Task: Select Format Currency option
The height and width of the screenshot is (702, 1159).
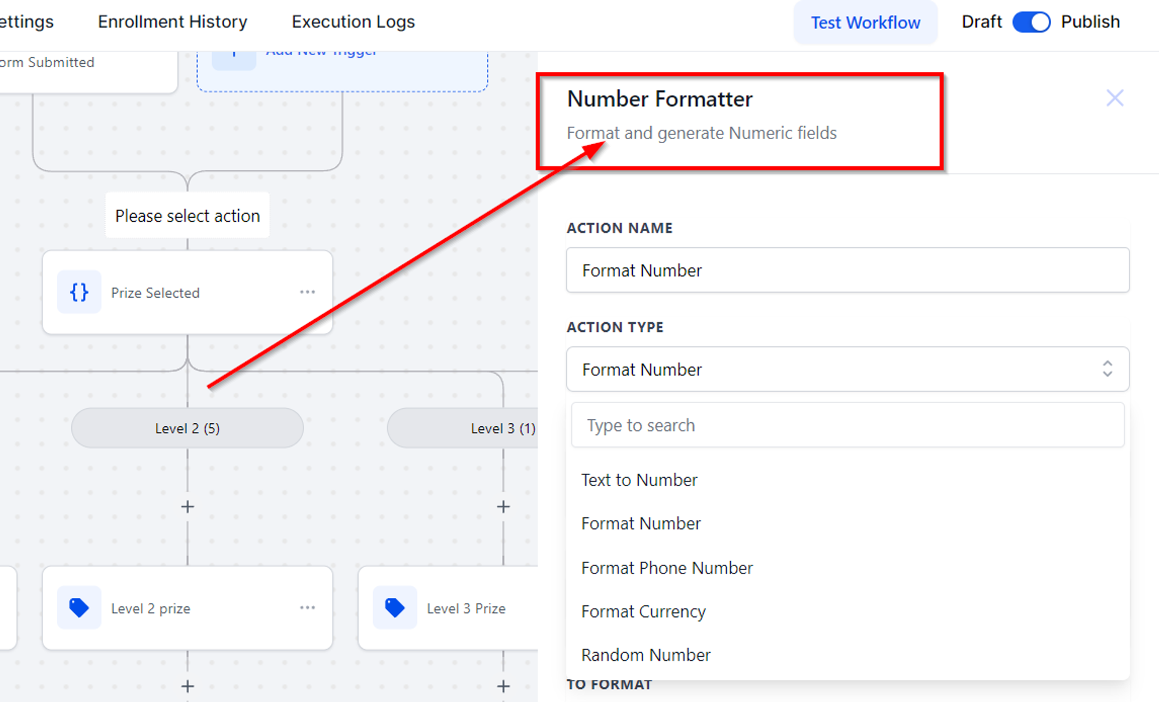Action: (x=643, y=612)
